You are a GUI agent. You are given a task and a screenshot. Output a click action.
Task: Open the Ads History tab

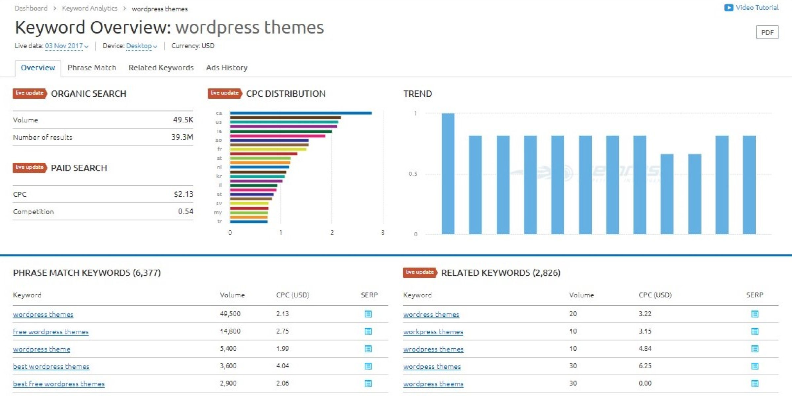tap(227, 68)
